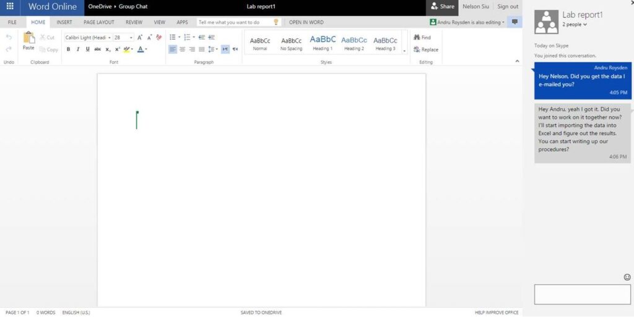Click the Undo arrow icon

9,38
